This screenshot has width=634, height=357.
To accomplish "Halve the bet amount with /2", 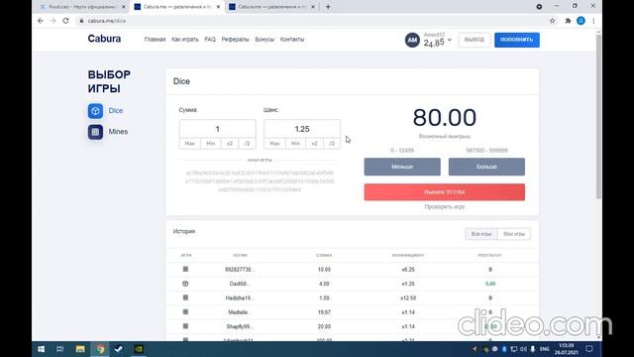I will point(247,143).
